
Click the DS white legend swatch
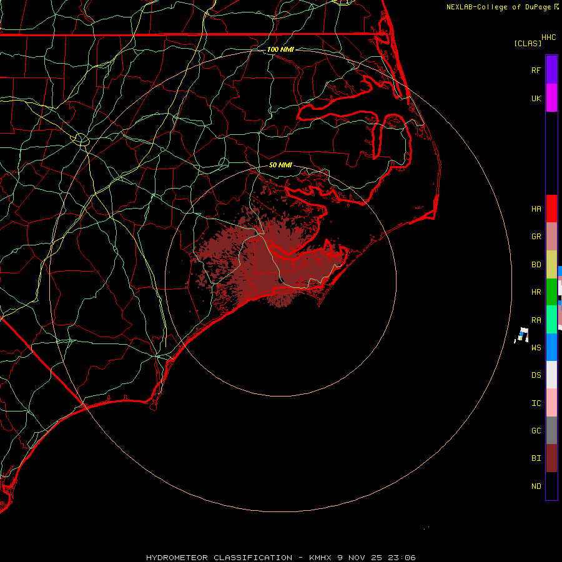(551, 375)
